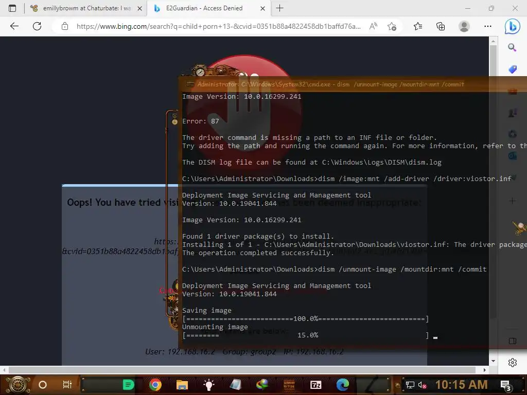Screen dimensions: 527x395
Task: Open File Explorer from the taskbar
Action: pos(182,385)
